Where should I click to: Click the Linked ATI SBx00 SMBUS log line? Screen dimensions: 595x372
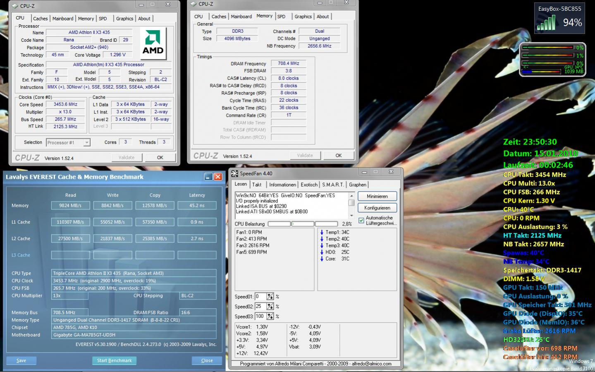click(272, 211)
